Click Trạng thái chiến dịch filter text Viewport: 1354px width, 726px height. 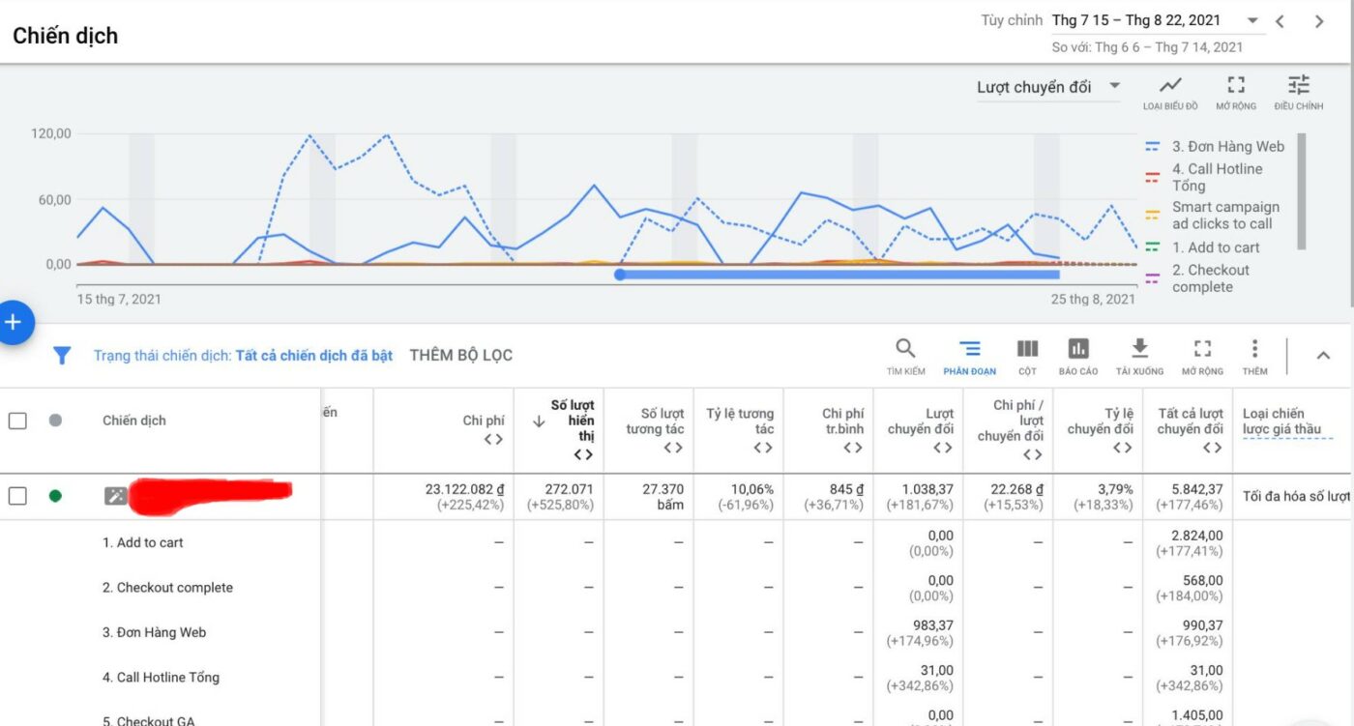coord(243,356)
